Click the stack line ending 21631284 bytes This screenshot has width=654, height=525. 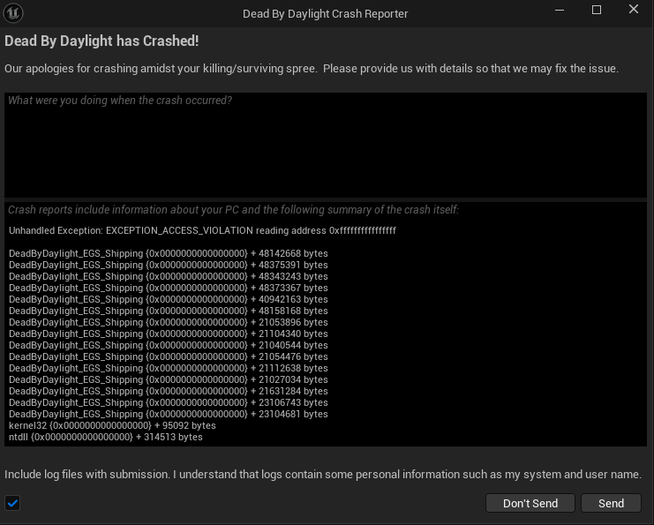click(x=168, y=391)
